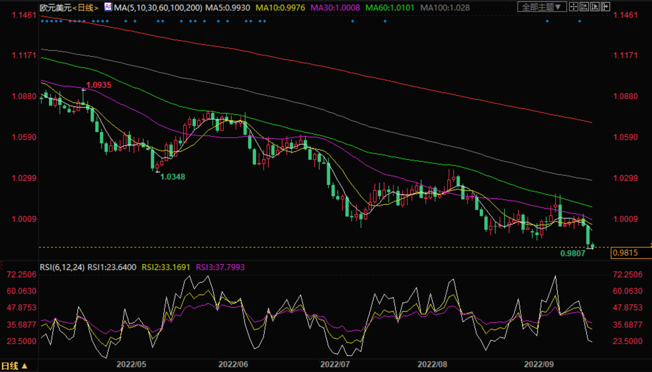Click the 0.9807 latest low label

573,254
